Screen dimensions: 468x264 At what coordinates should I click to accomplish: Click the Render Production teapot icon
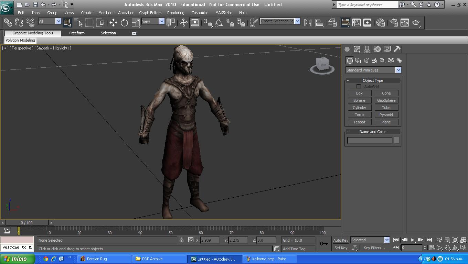(416, 23)
